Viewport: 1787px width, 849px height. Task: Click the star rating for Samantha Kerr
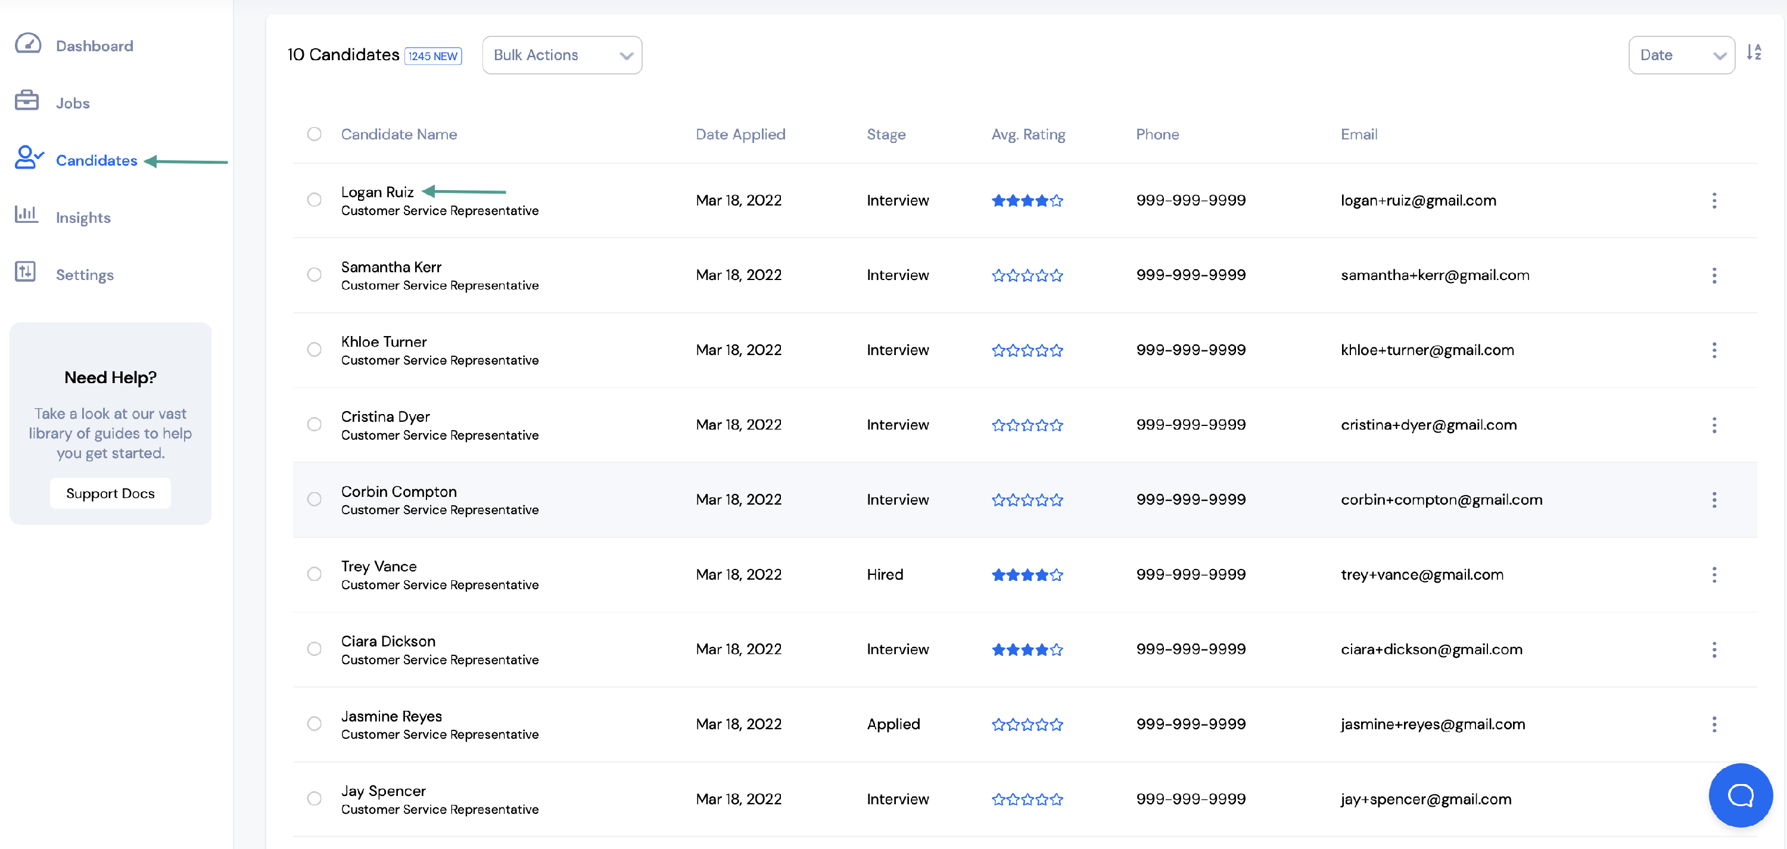pos(1027,275)
